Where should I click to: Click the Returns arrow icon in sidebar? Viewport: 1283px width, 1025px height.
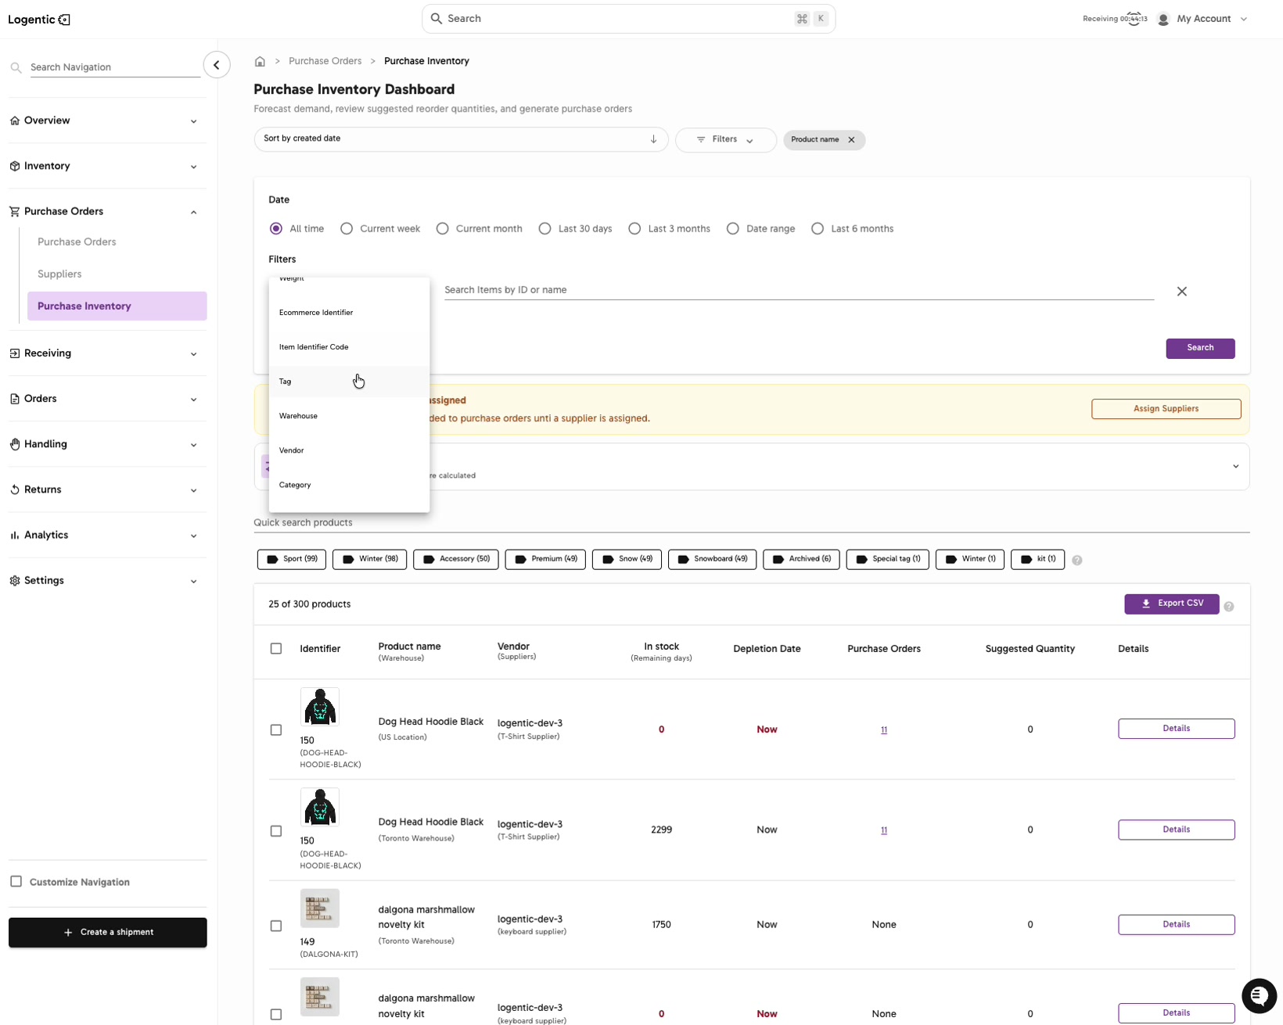tap(15, 489)
